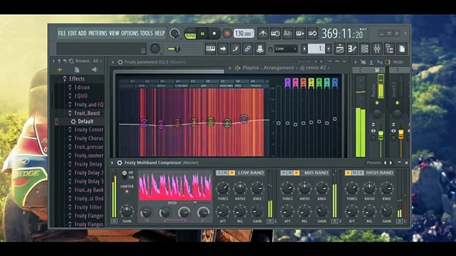The width and height of the screenshot is (456, 256).
Task: Toggle the Limiter light in compressor
Action: tap(127, 191)
